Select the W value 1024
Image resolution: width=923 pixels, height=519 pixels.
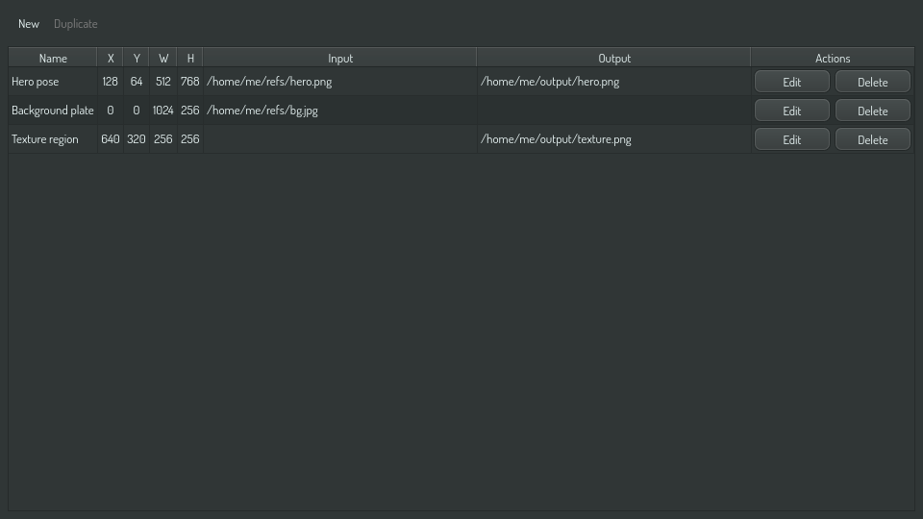coord(163,111)
